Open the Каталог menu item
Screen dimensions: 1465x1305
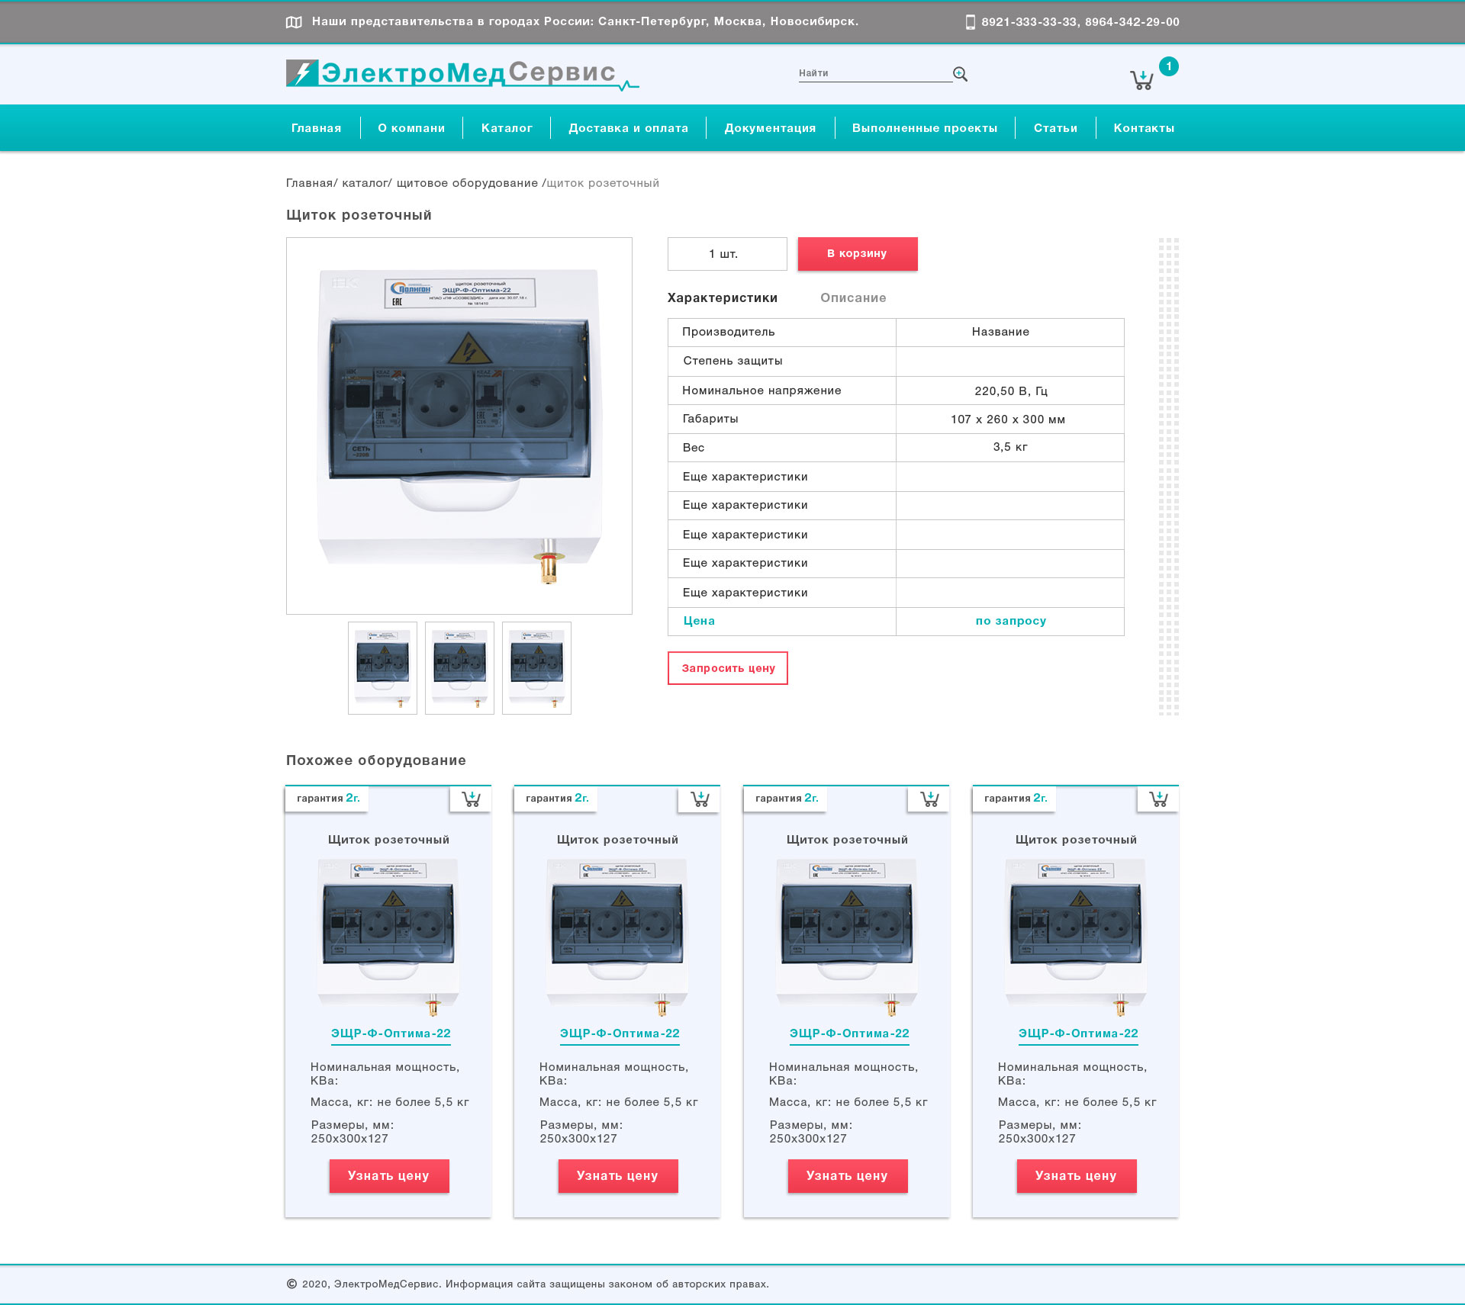pos(507,128)
